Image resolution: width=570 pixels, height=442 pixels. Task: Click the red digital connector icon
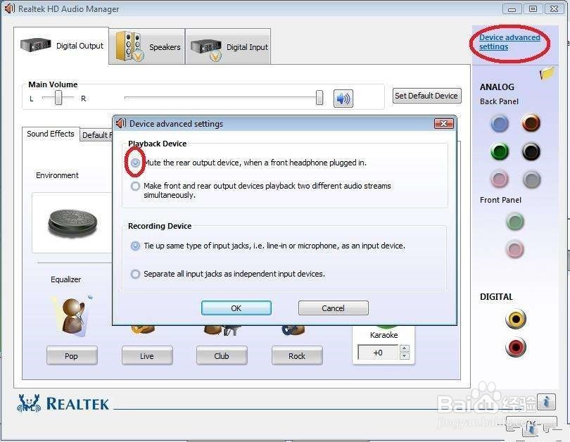(516, 347)
